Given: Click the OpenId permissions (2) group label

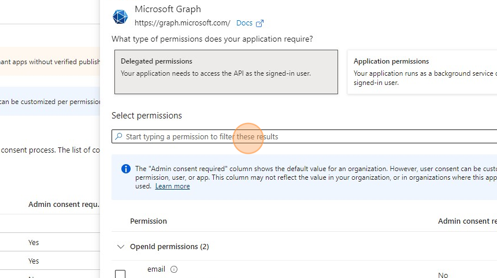Looking at the screenshot, I should (169, 247).
